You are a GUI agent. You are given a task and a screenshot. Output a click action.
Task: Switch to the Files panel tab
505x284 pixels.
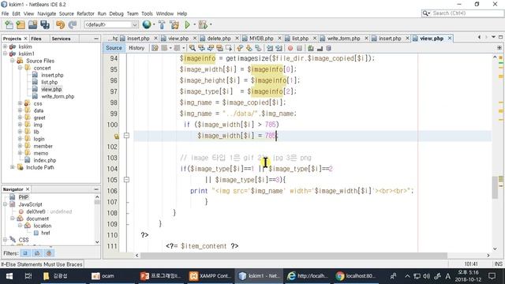click(x=36, y=39)
